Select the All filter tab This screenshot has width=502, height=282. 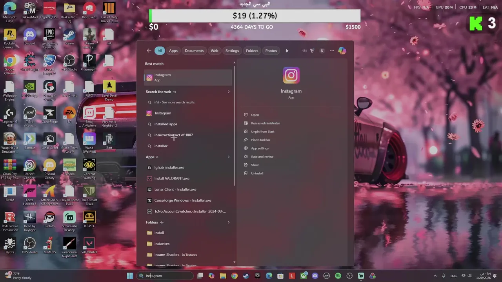click(x=160, y=51)
